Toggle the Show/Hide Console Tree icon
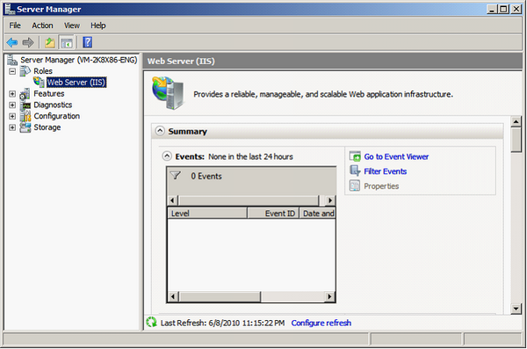The image size is (527, 349). coord(67,43)
